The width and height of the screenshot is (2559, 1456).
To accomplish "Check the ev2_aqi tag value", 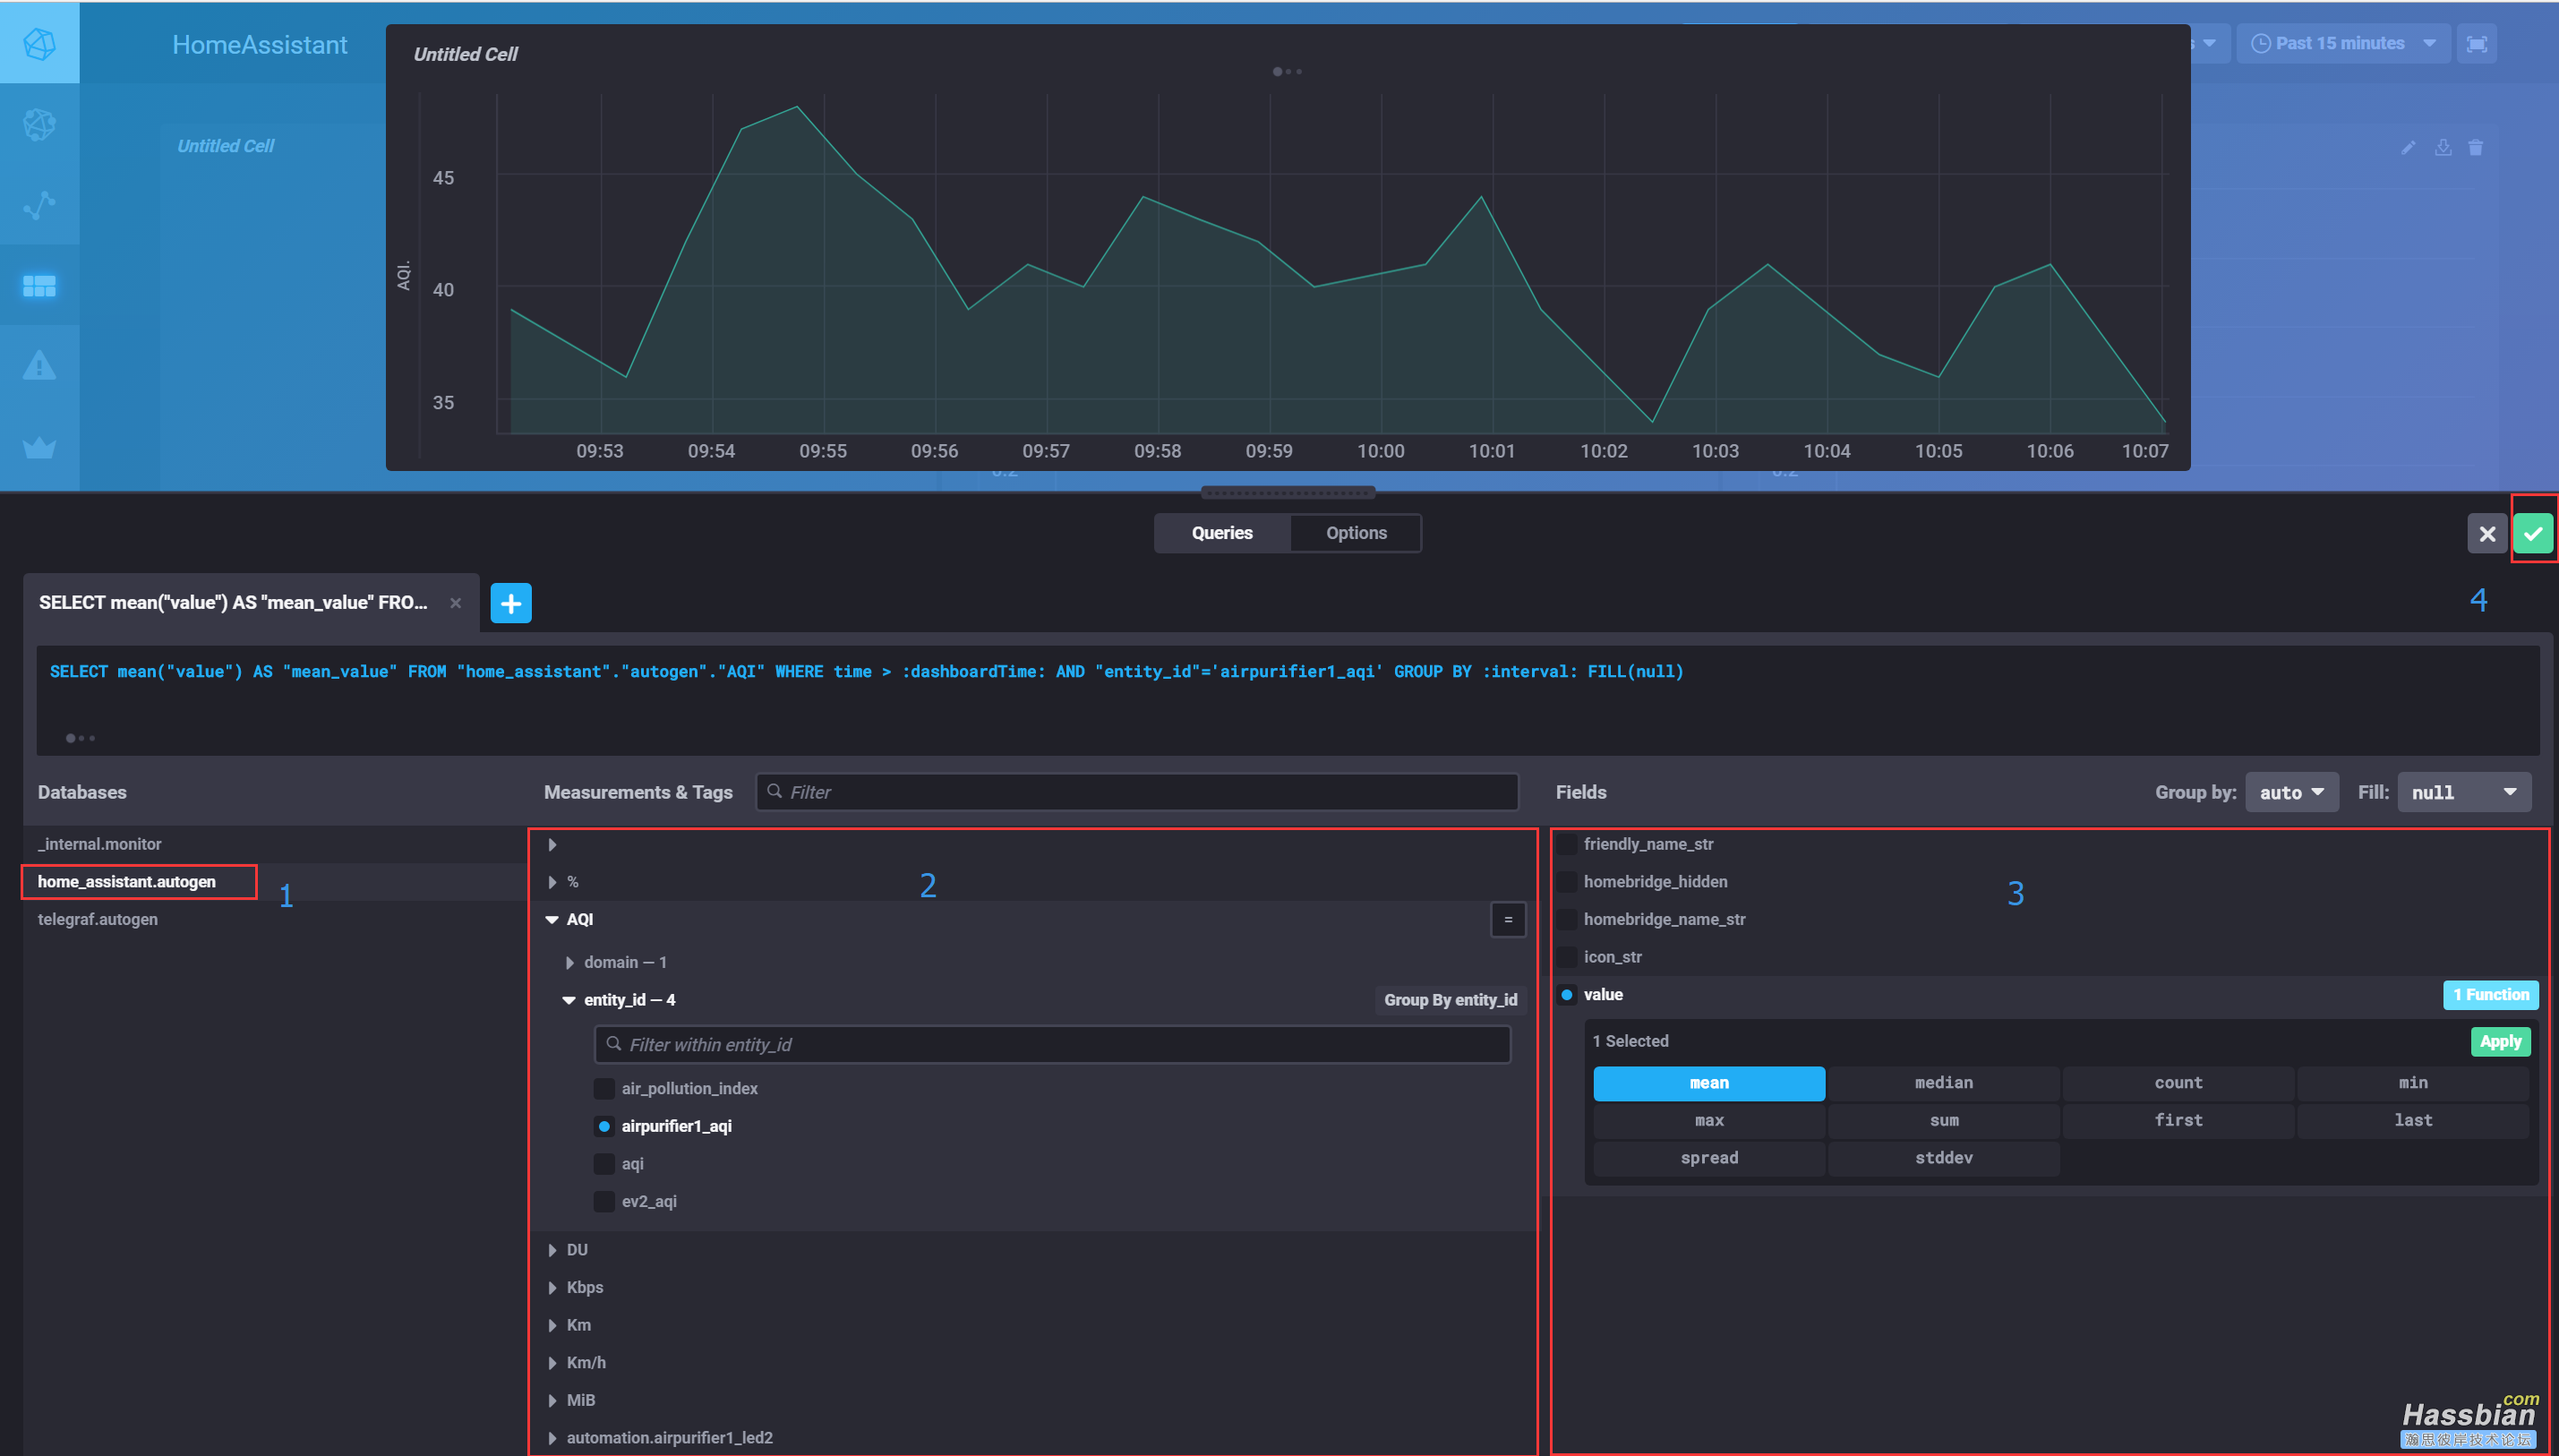I will 603,1201.
